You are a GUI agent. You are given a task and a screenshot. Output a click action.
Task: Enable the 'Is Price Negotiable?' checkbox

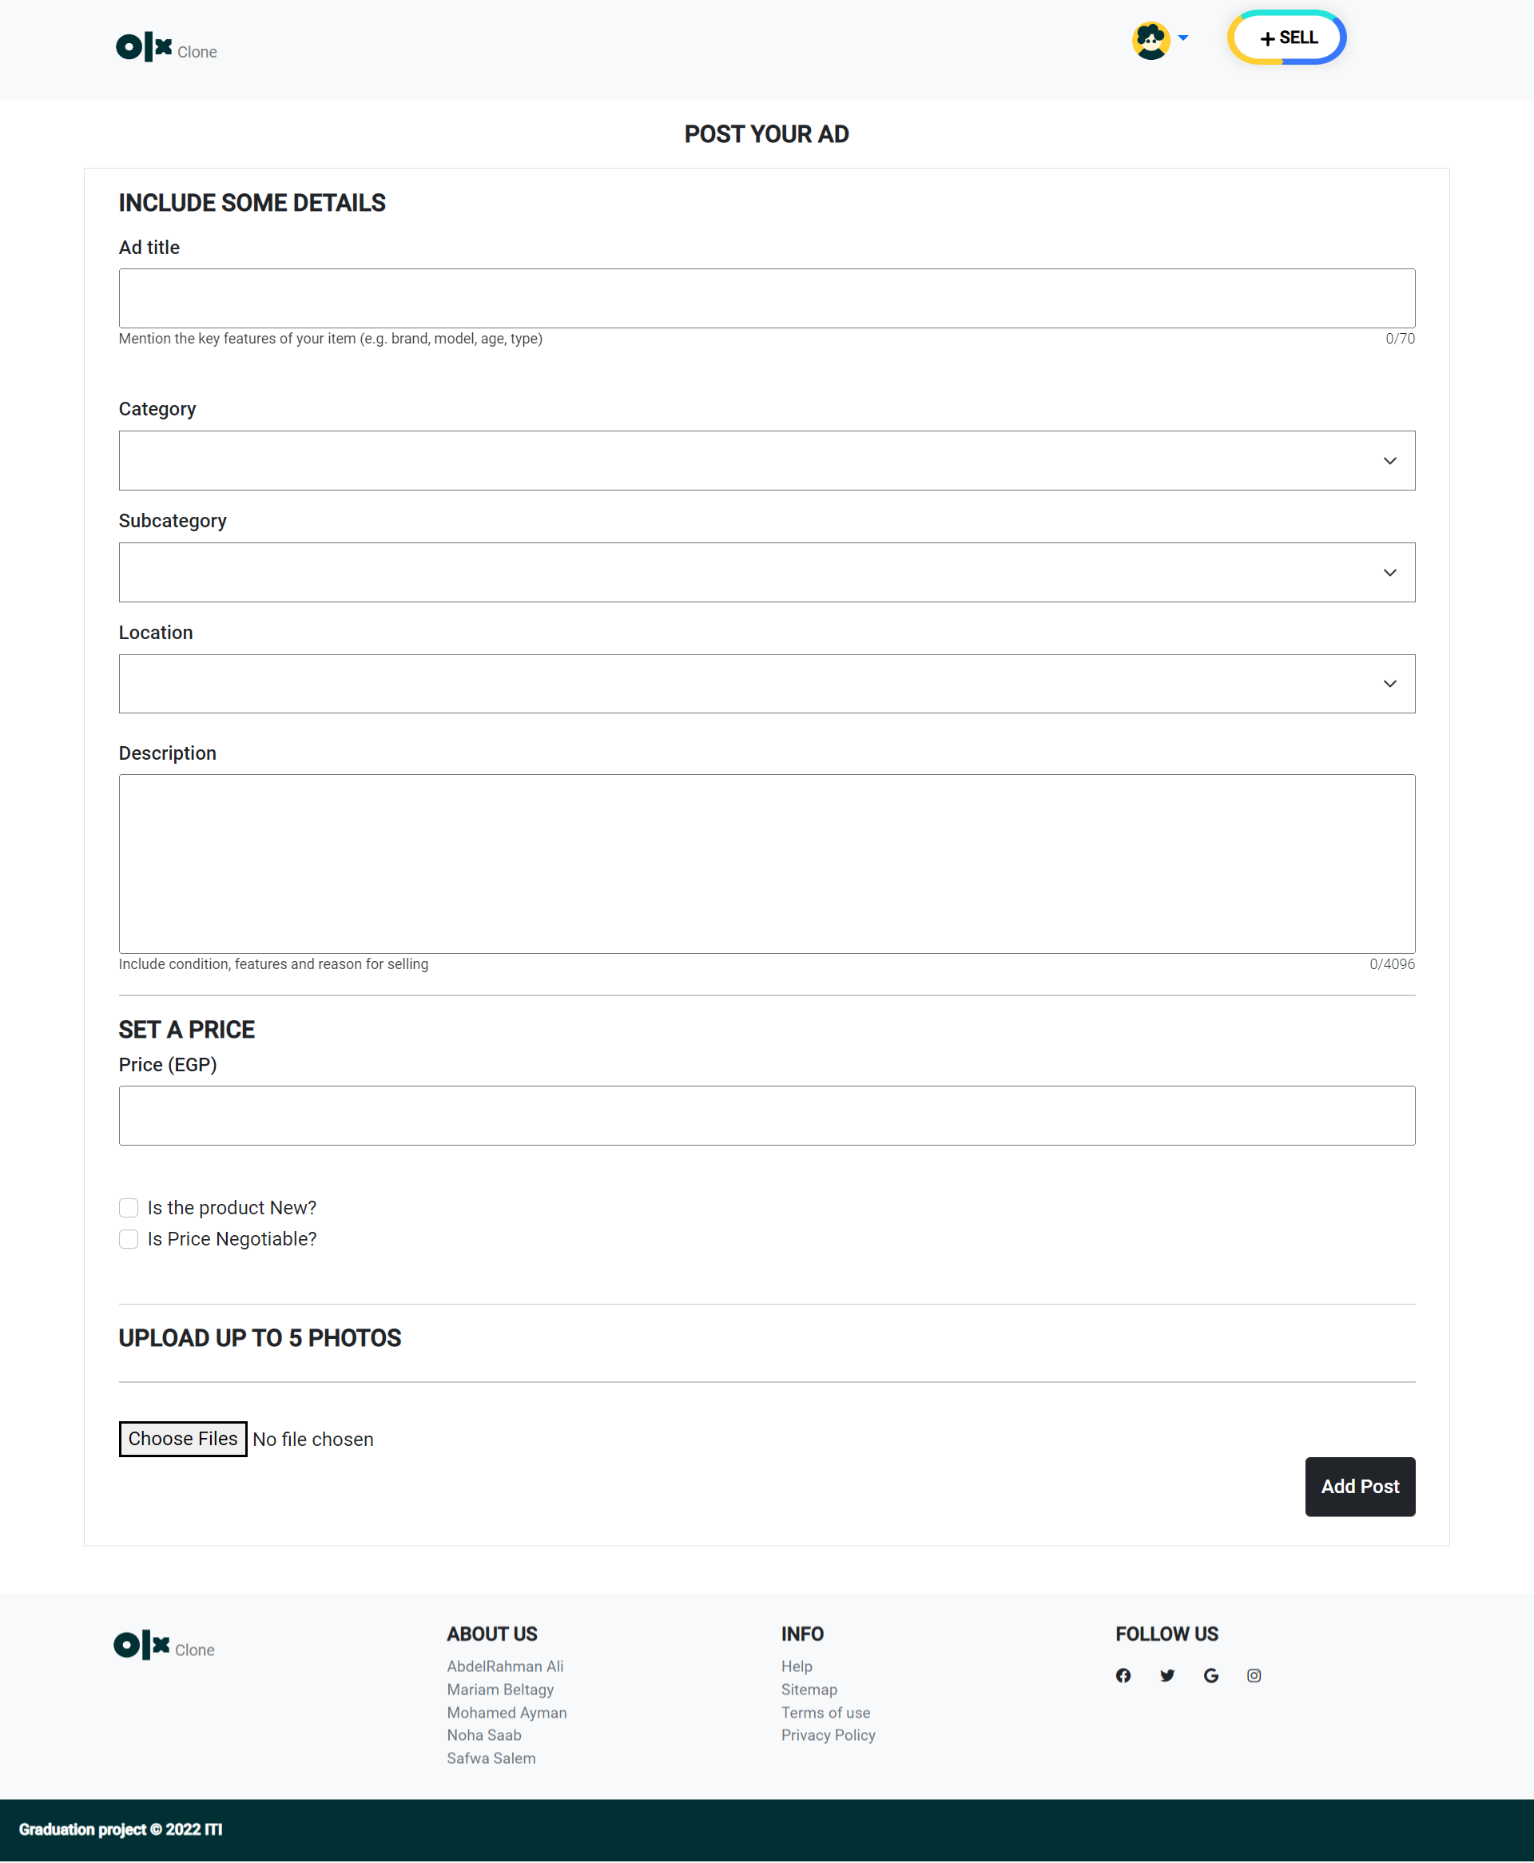click(129, 1239)
